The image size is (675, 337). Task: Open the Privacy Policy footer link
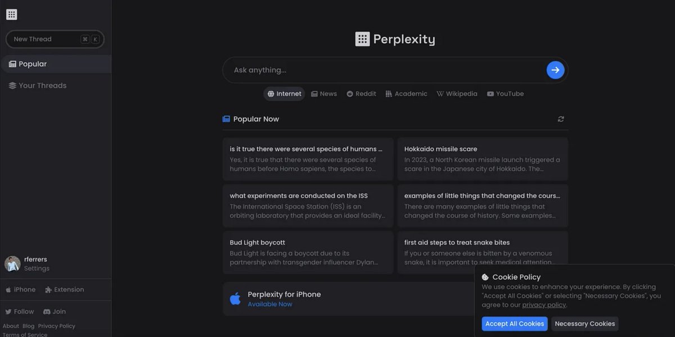click(x=56, y=326)
